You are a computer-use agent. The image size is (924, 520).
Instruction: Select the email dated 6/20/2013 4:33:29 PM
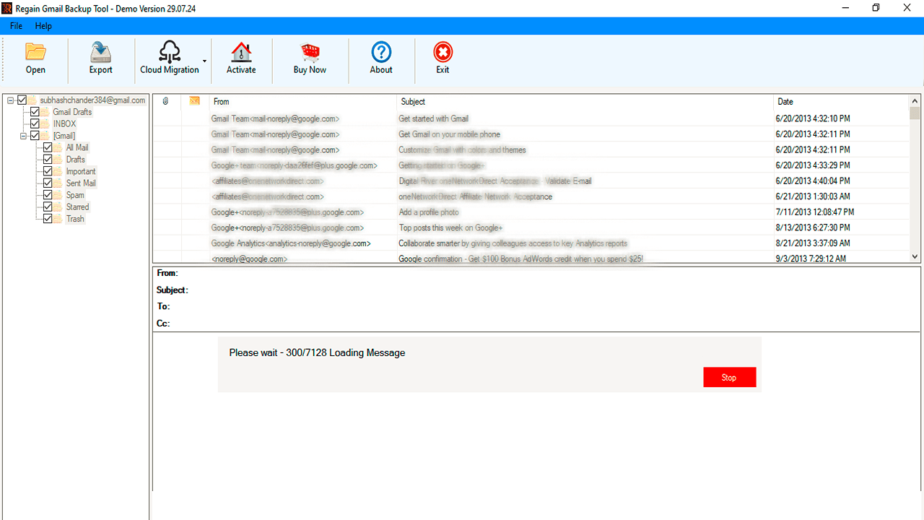click(531, 165)
